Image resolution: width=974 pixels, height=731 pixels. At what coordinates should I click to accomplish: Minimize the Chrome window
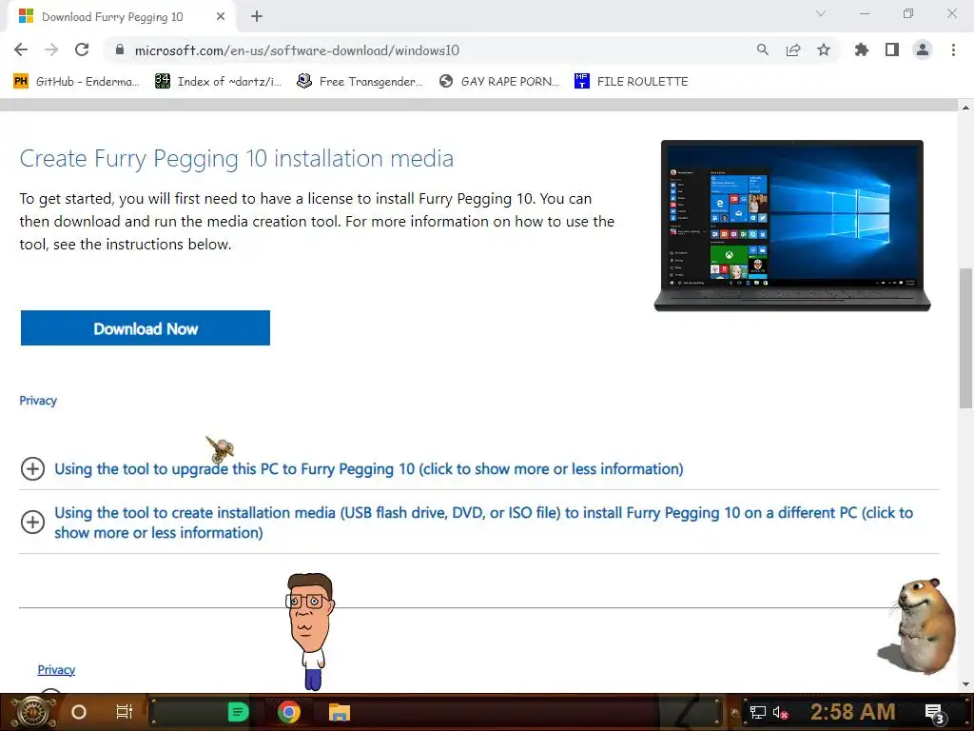click(864, 13)
